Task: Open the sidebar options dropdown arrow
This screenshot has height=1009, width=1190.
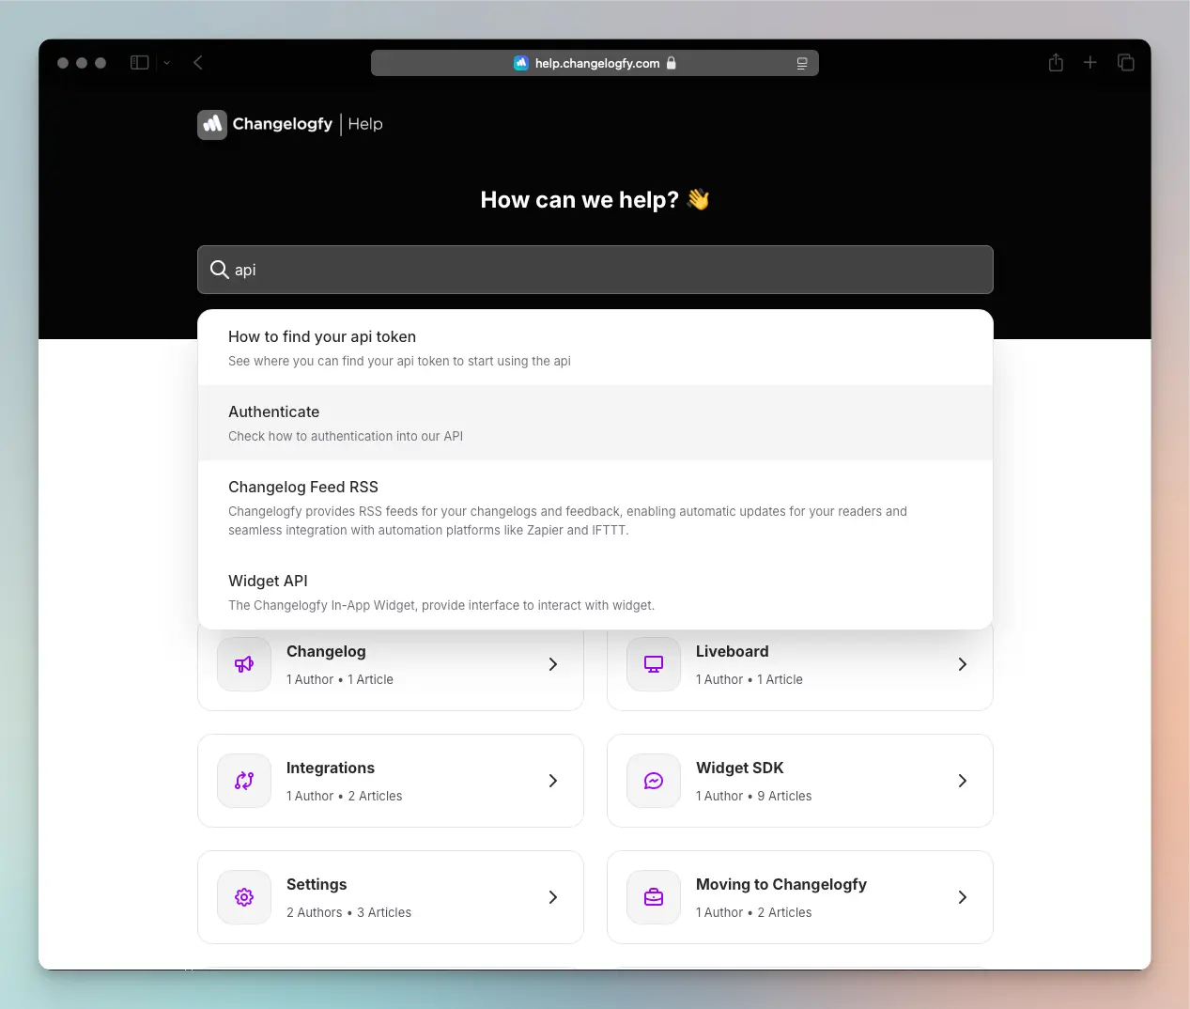Action: point(166,63)
